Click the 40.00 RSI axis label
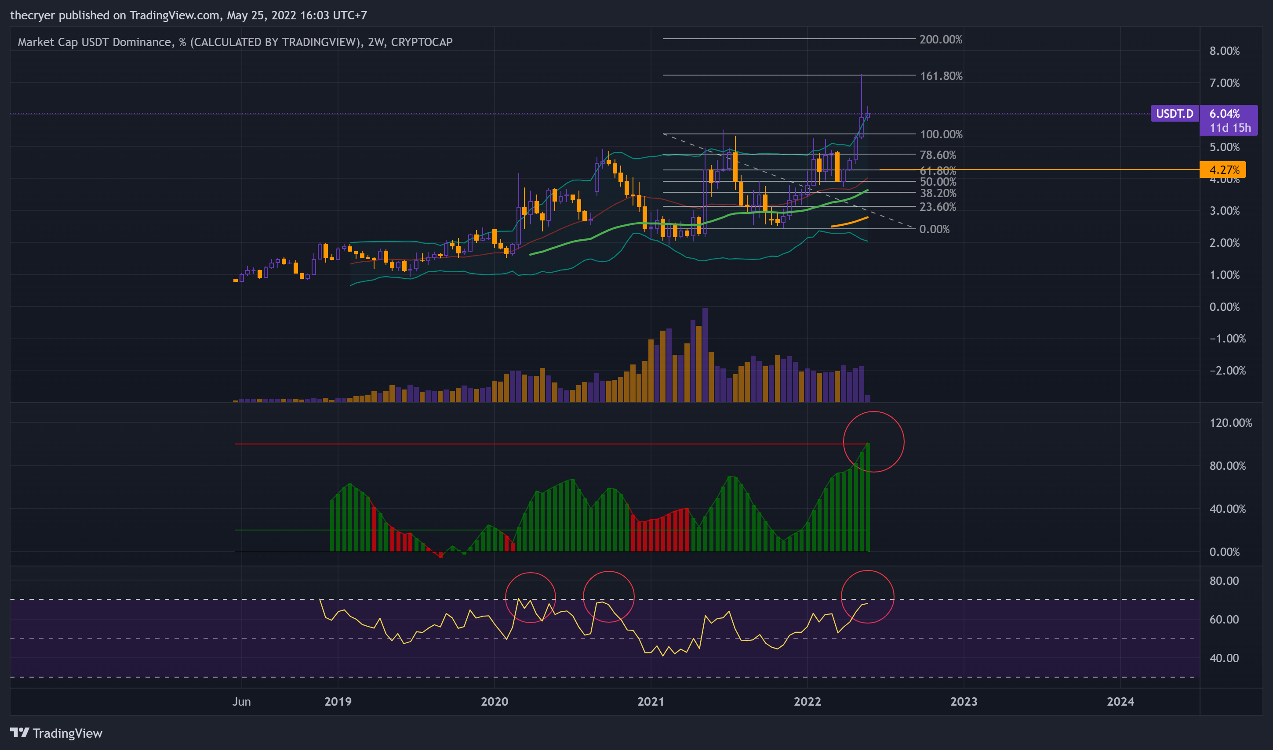This screenshot has height=750, width=1273. pyautogui.click(x=1224, y=658)
